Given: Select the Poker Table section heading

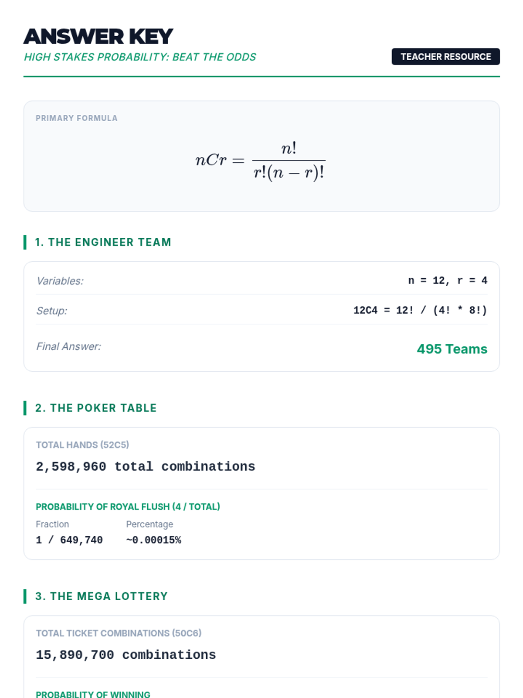Looking at the screenshot, I should coord(96,408).
